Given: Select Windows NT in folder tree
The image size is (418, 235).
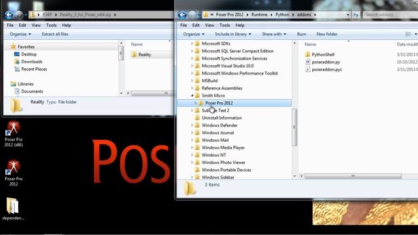Looking at the screenshot, I should [x=214, y=155].
